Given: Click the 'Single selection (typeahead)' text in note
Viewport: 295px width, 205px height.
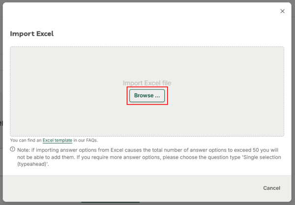Looking at the screenshot, I should (x=149, y=161).
